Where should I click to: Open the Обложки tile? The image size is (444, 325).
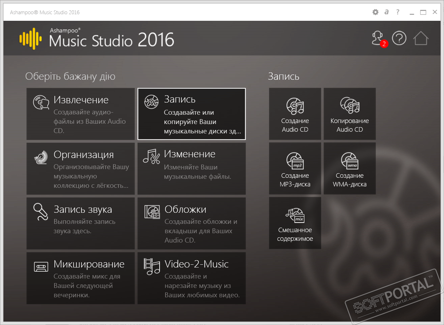191,223
